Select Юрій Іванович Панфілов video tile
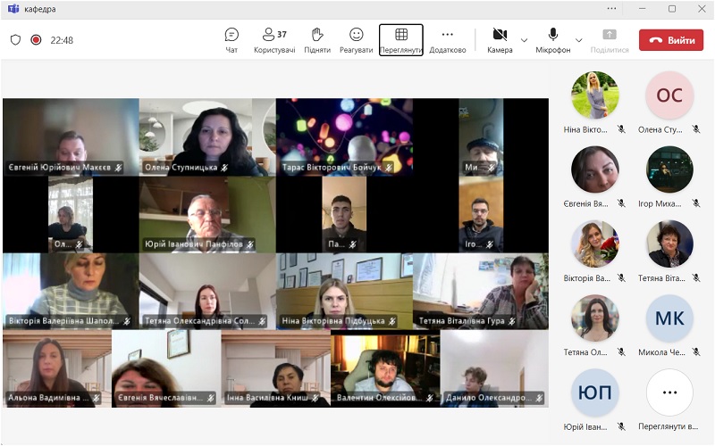 pos(207,214)
